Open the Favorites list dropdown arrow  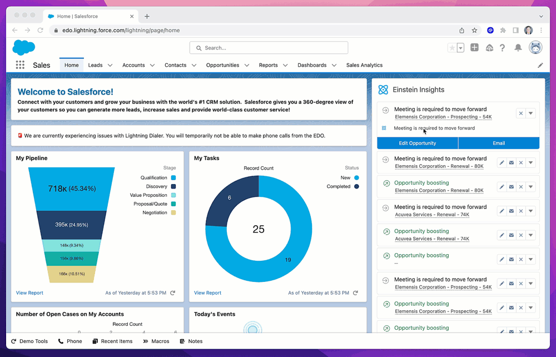point(460,48)
